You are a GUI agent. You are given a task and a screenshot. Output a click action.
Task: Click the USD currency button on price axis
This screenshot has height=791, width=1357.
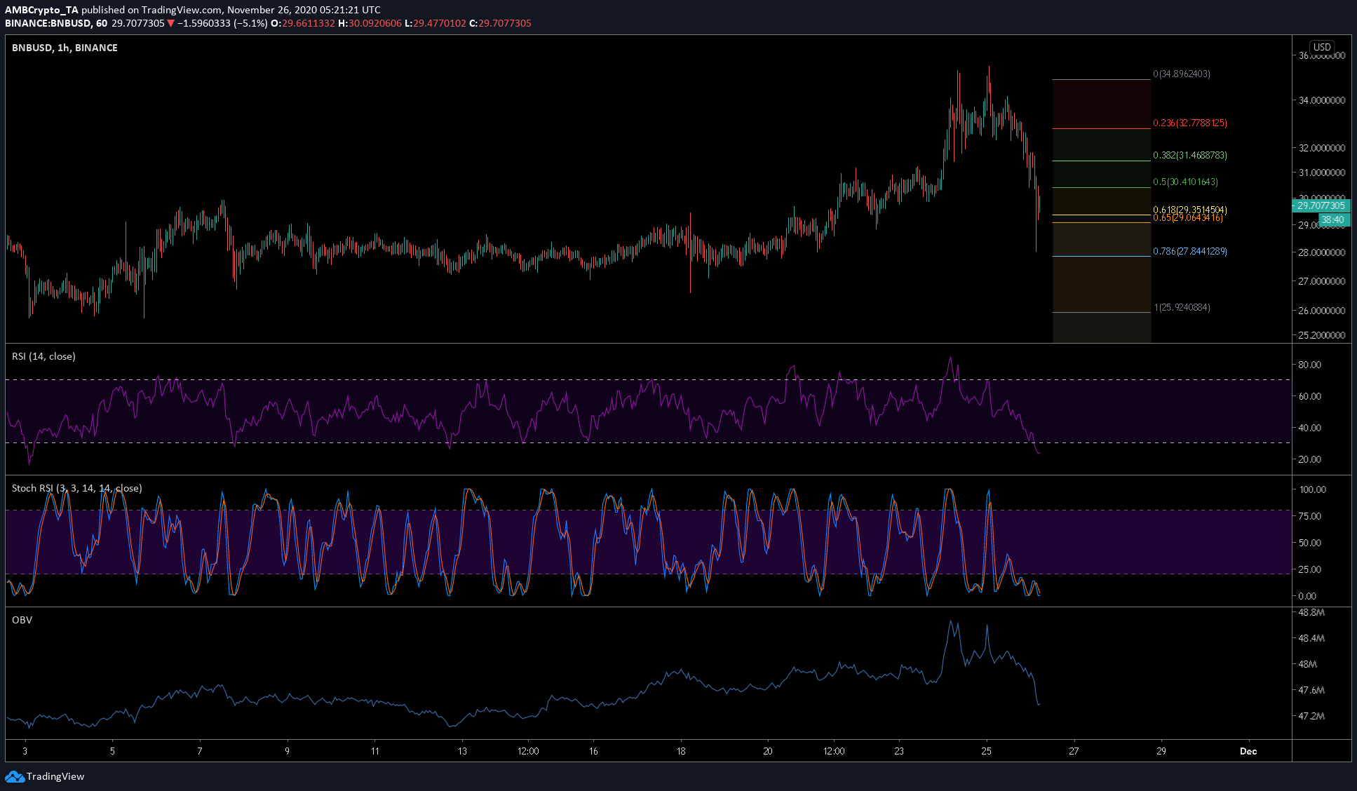(x=1322, y=47)
